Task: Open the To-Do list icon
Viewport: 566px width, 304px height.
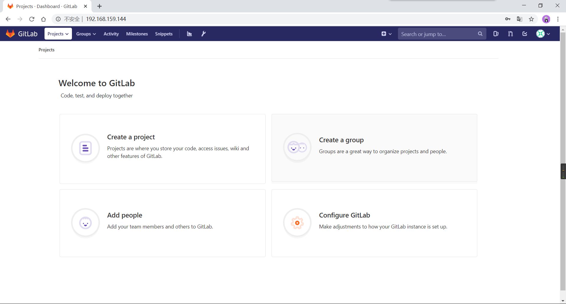Action: click(x=525, y=34)
